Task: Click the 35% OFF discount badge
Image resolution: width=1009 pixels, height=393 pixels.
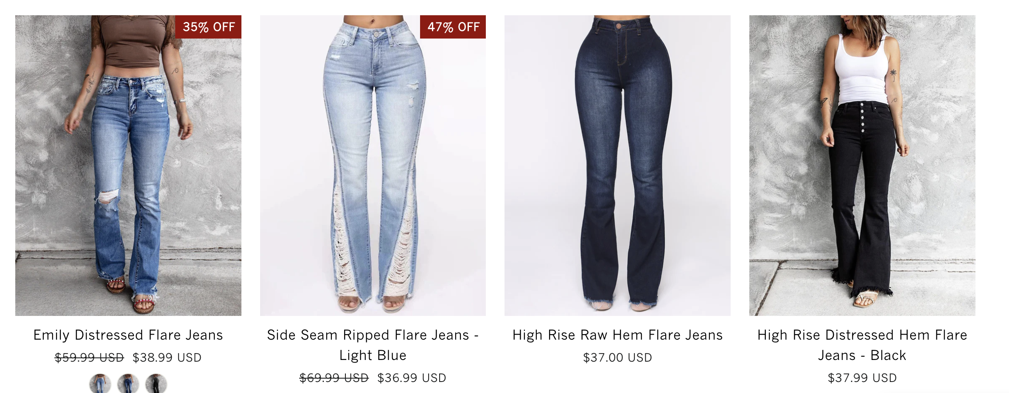Action: [208, 27]
